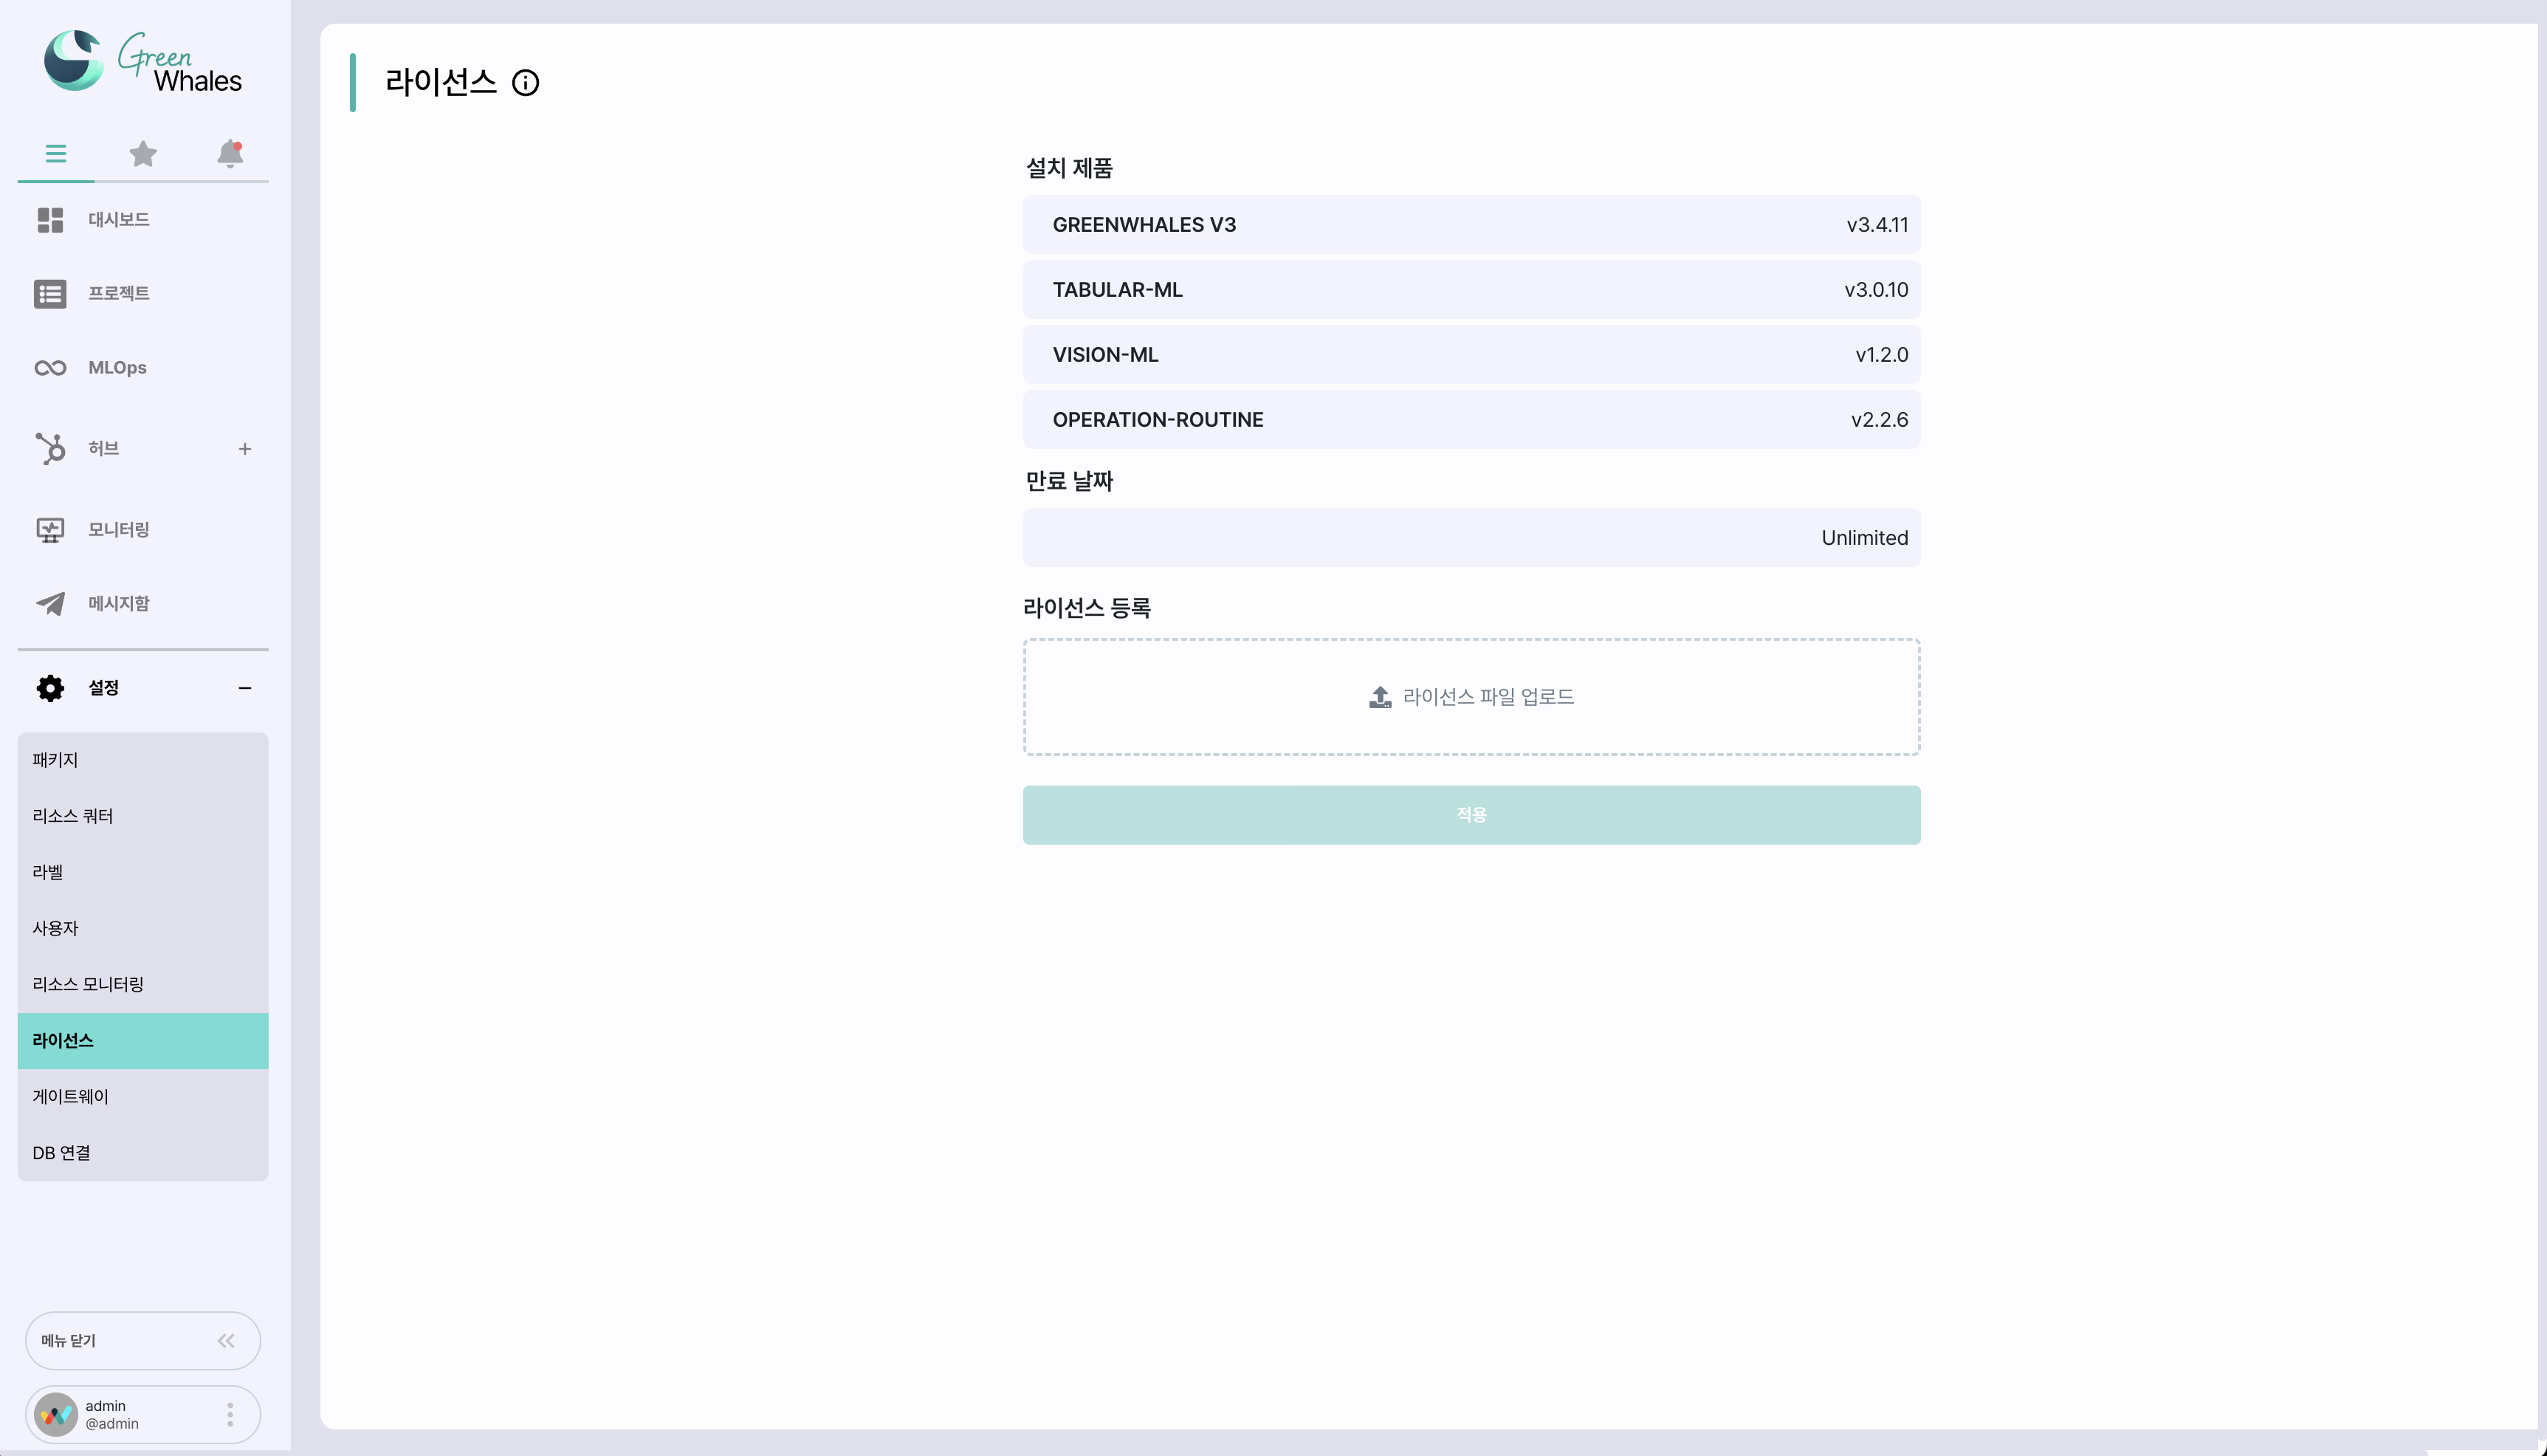Click the upload arrow icon
Screen dimensions: 2547x1456
coord(1380,697)
